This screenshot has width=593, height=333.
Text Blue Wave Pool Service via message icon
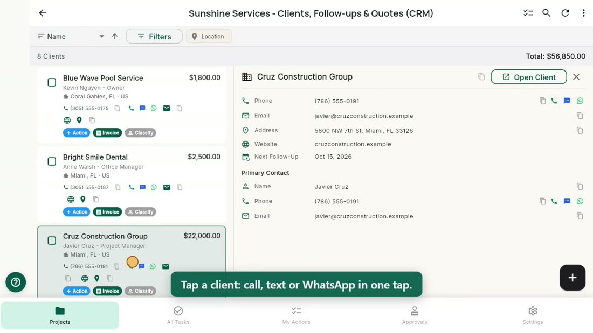pos(142,108)
